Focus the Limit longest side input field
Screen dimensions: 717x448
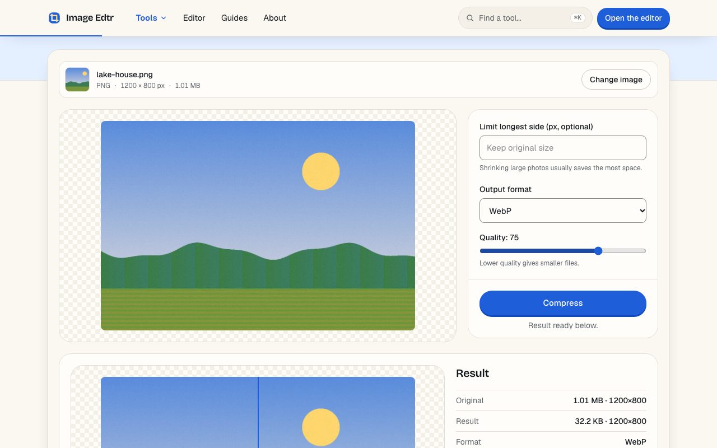(563, 148)
